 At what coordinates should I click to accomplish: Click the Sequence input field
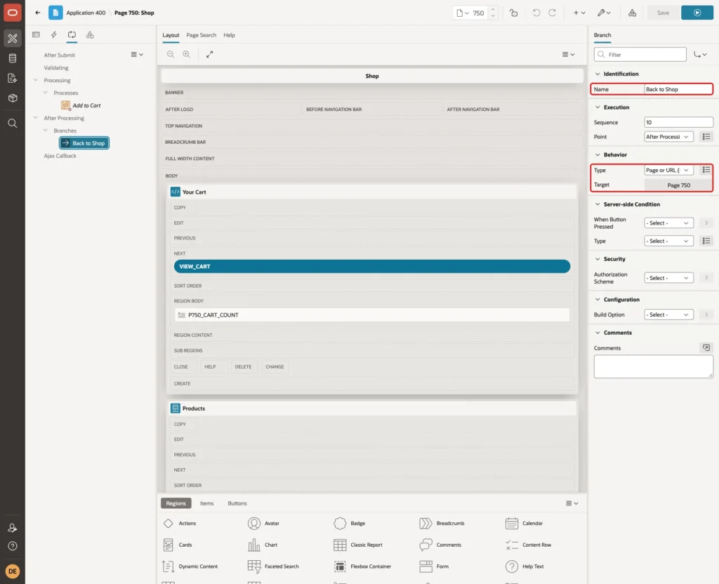[678, 122]
